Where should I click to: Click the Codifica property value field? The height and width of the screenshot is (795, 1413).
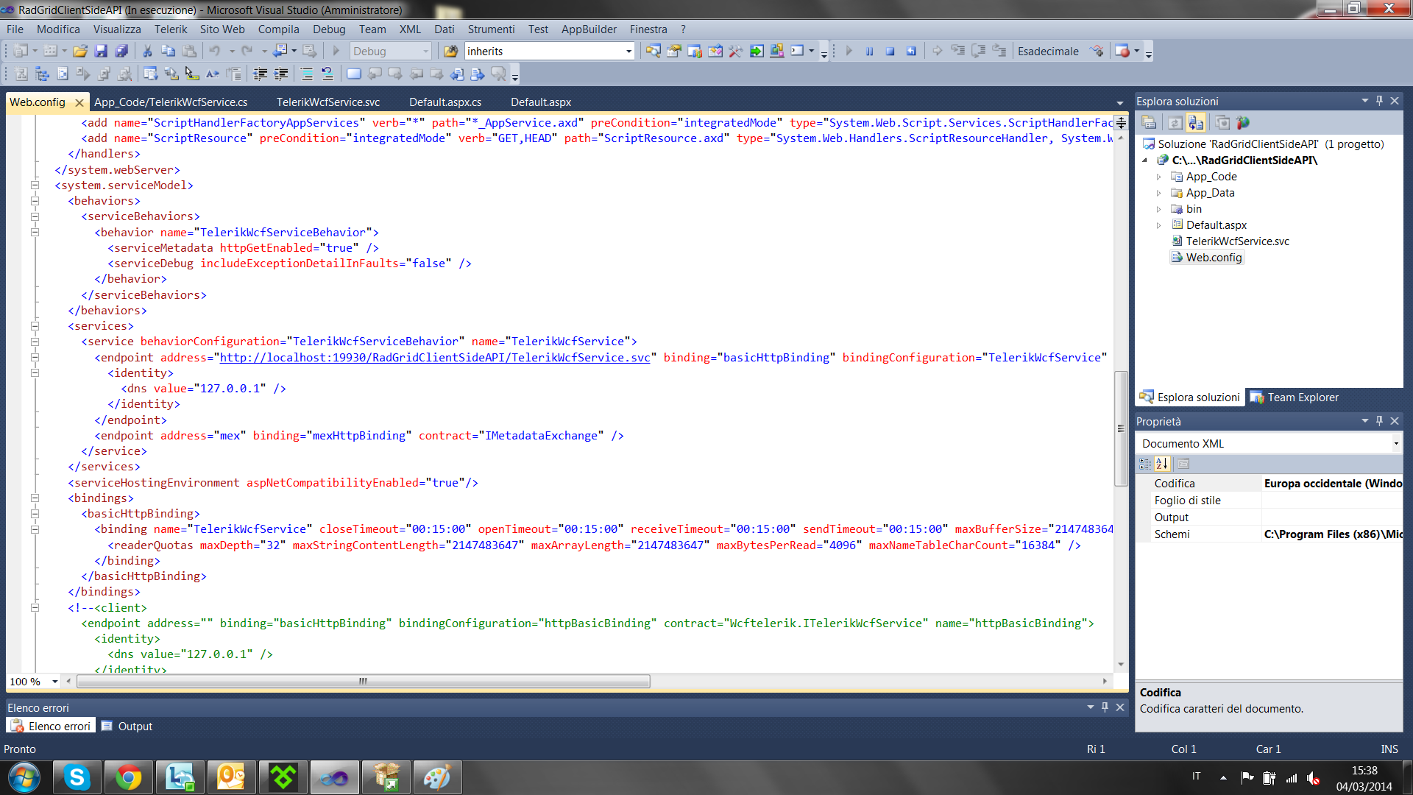pos(1332,484)
